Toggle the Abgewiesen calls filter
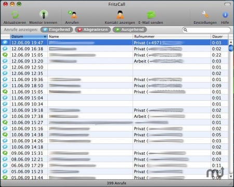This screenshot has height=187, width=234. coord(93,30)
